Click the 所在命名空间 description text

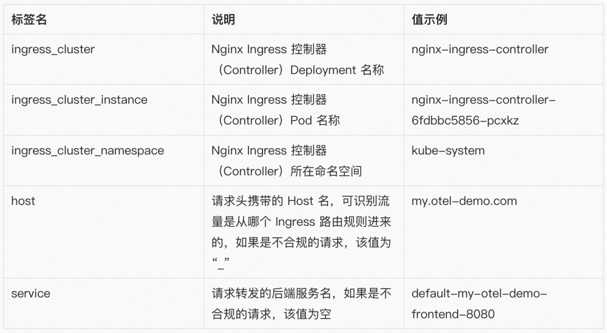tap(326, 171)
